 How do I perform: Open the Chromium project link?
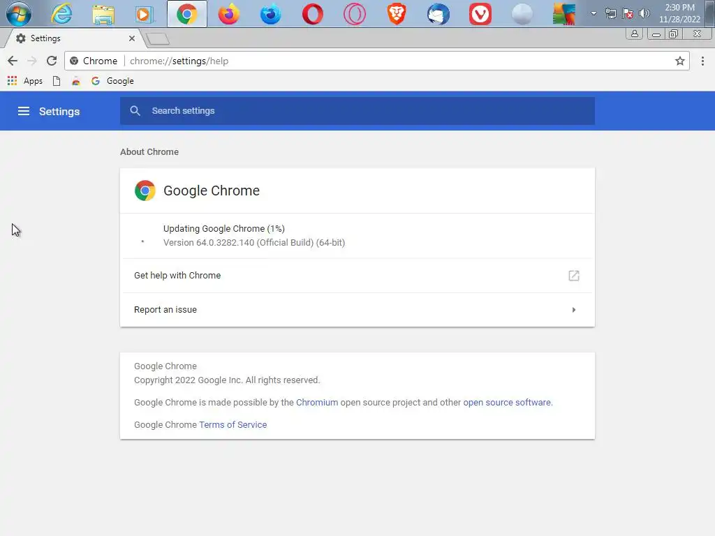(317, 403)
